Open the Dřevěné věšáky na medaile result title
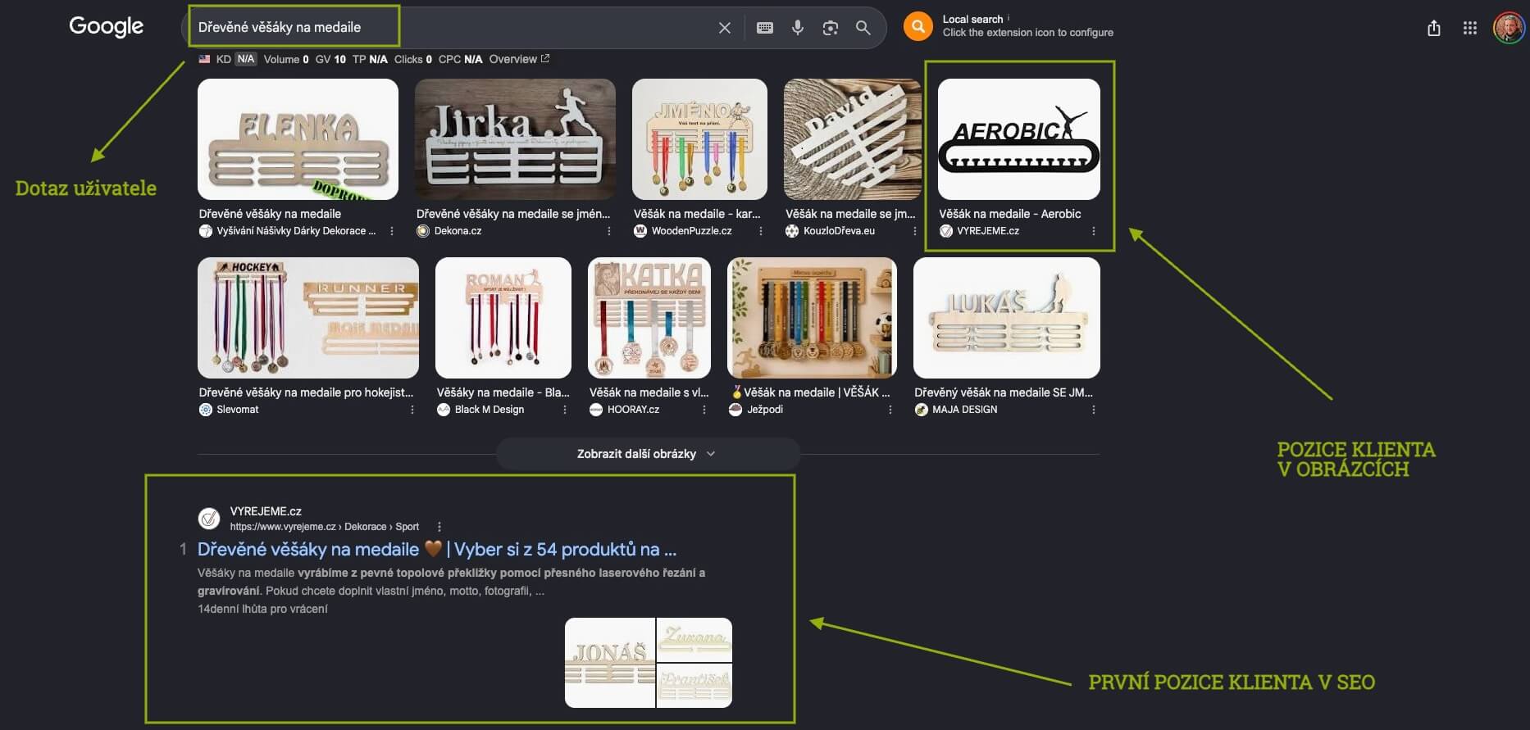 tap(437, 549)
